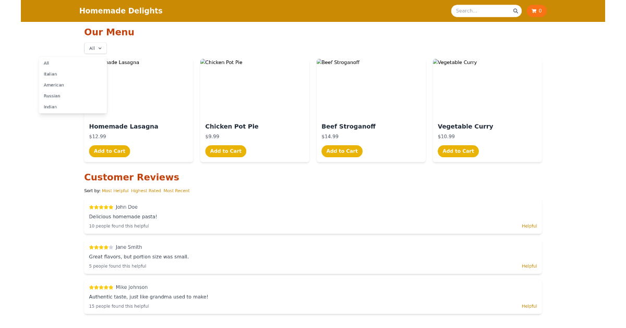Sort reviews by Highest Rated
Viewport: 626px width, 328px height.
pyautogui.click(x=146, y=191)
